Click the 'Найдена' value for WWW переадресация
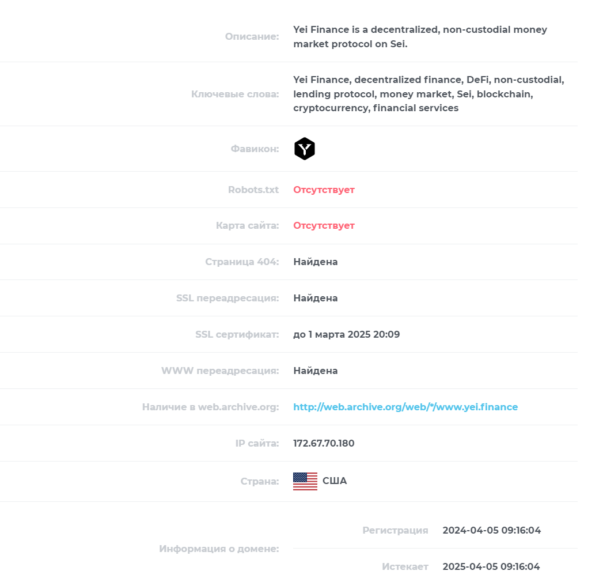The width and height of the screenshot is (603, 582). [316, 371]
